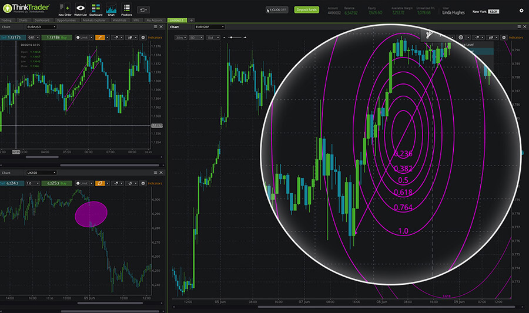Expand the 30m timeframe dropdown

click(179, 37)
